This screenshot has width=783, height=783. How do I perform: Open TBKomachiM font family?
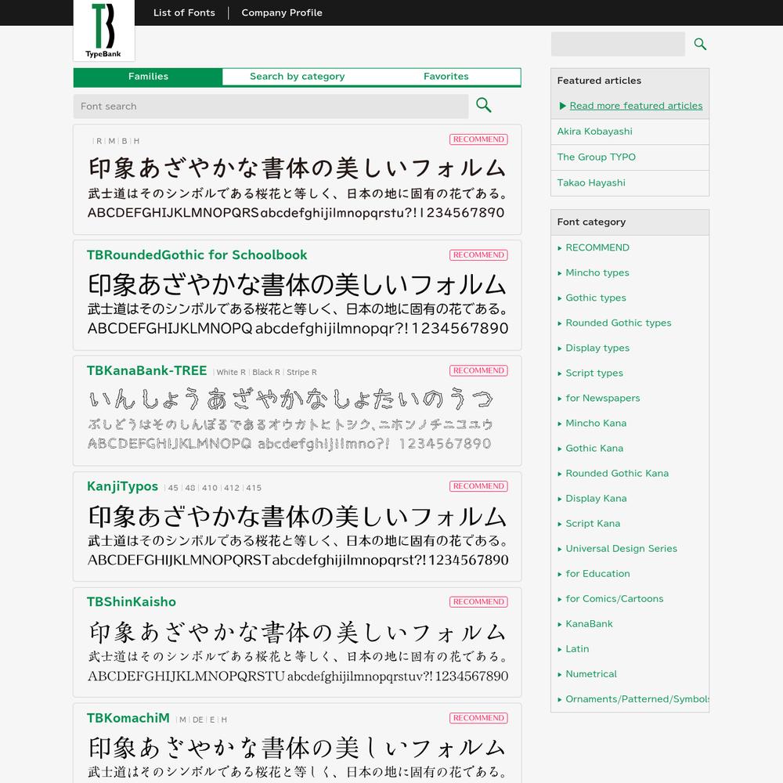tap(128, 717)
